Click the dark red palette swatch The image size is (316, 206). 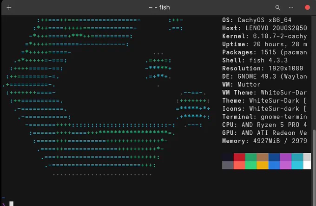pos(239,157)
